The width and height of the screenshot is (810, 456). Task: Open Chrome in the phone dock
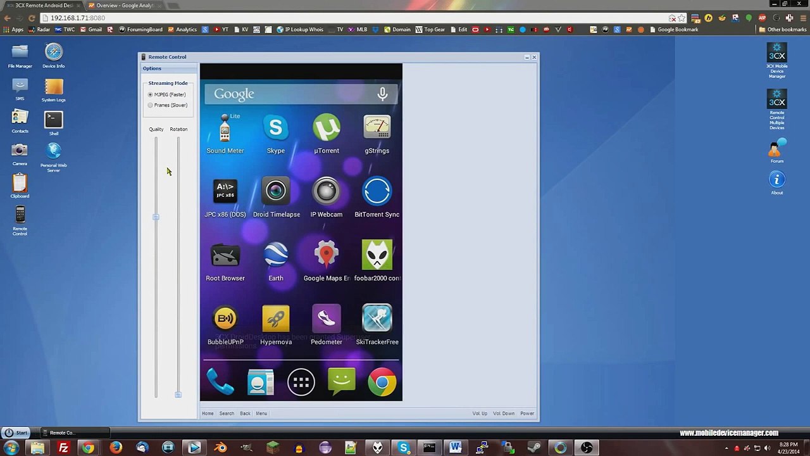[382, 383]
